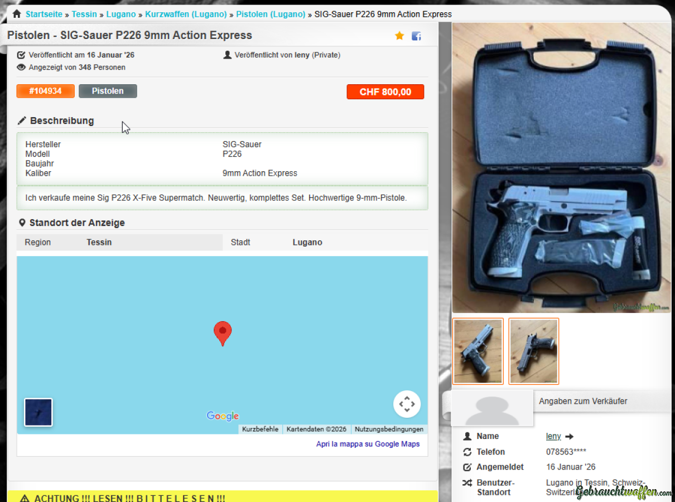Select the second pistol thumbnail image
Image resolution: width=675 pixels, height=502 pixels.
point(534,351)
